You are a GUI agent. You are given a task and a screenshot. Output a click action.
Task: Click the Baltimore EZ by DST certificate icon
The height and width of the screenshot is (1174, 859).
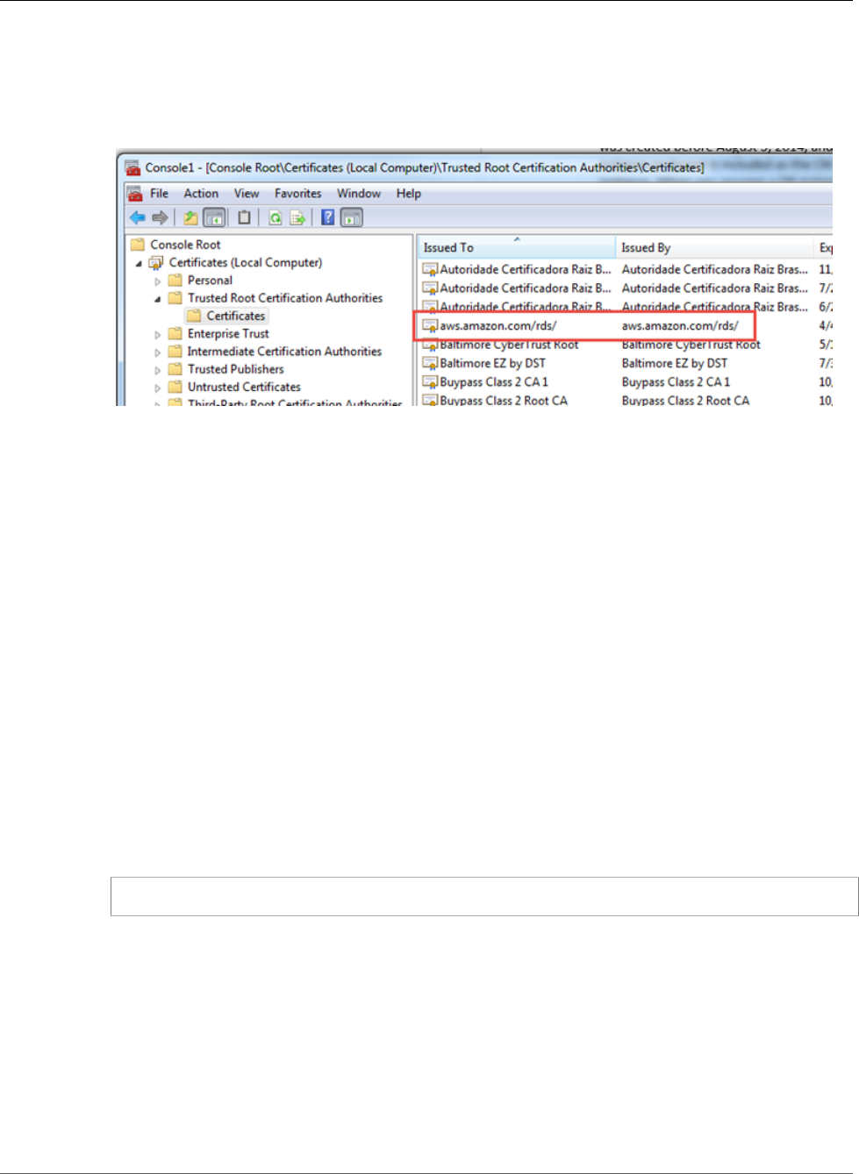pyautogui.click(x=430, y=363)
